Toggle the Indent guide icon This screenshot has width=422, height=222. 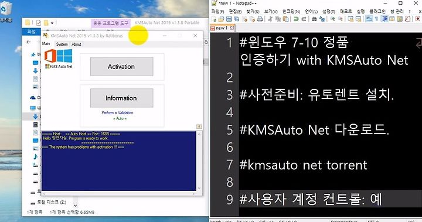[x=384, y=19]
